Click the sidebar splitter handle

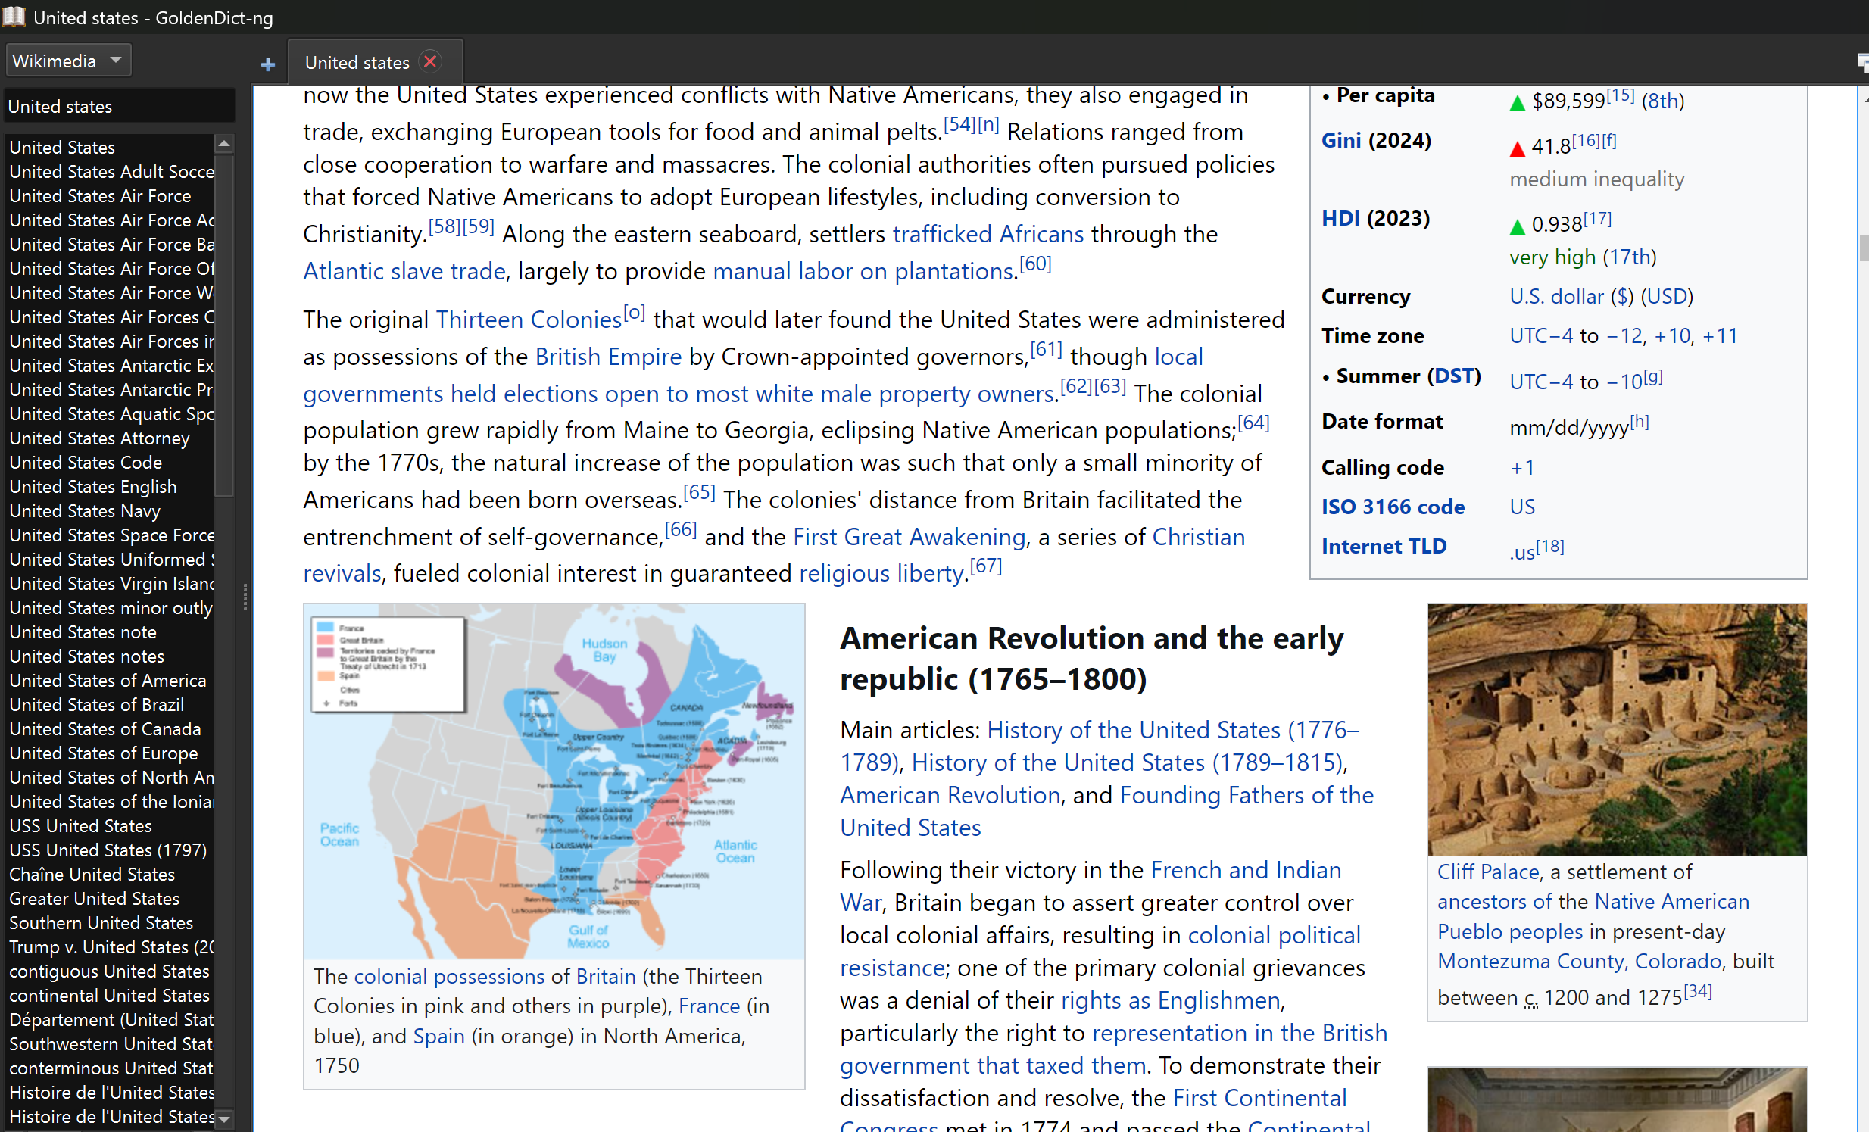(245, 597)
